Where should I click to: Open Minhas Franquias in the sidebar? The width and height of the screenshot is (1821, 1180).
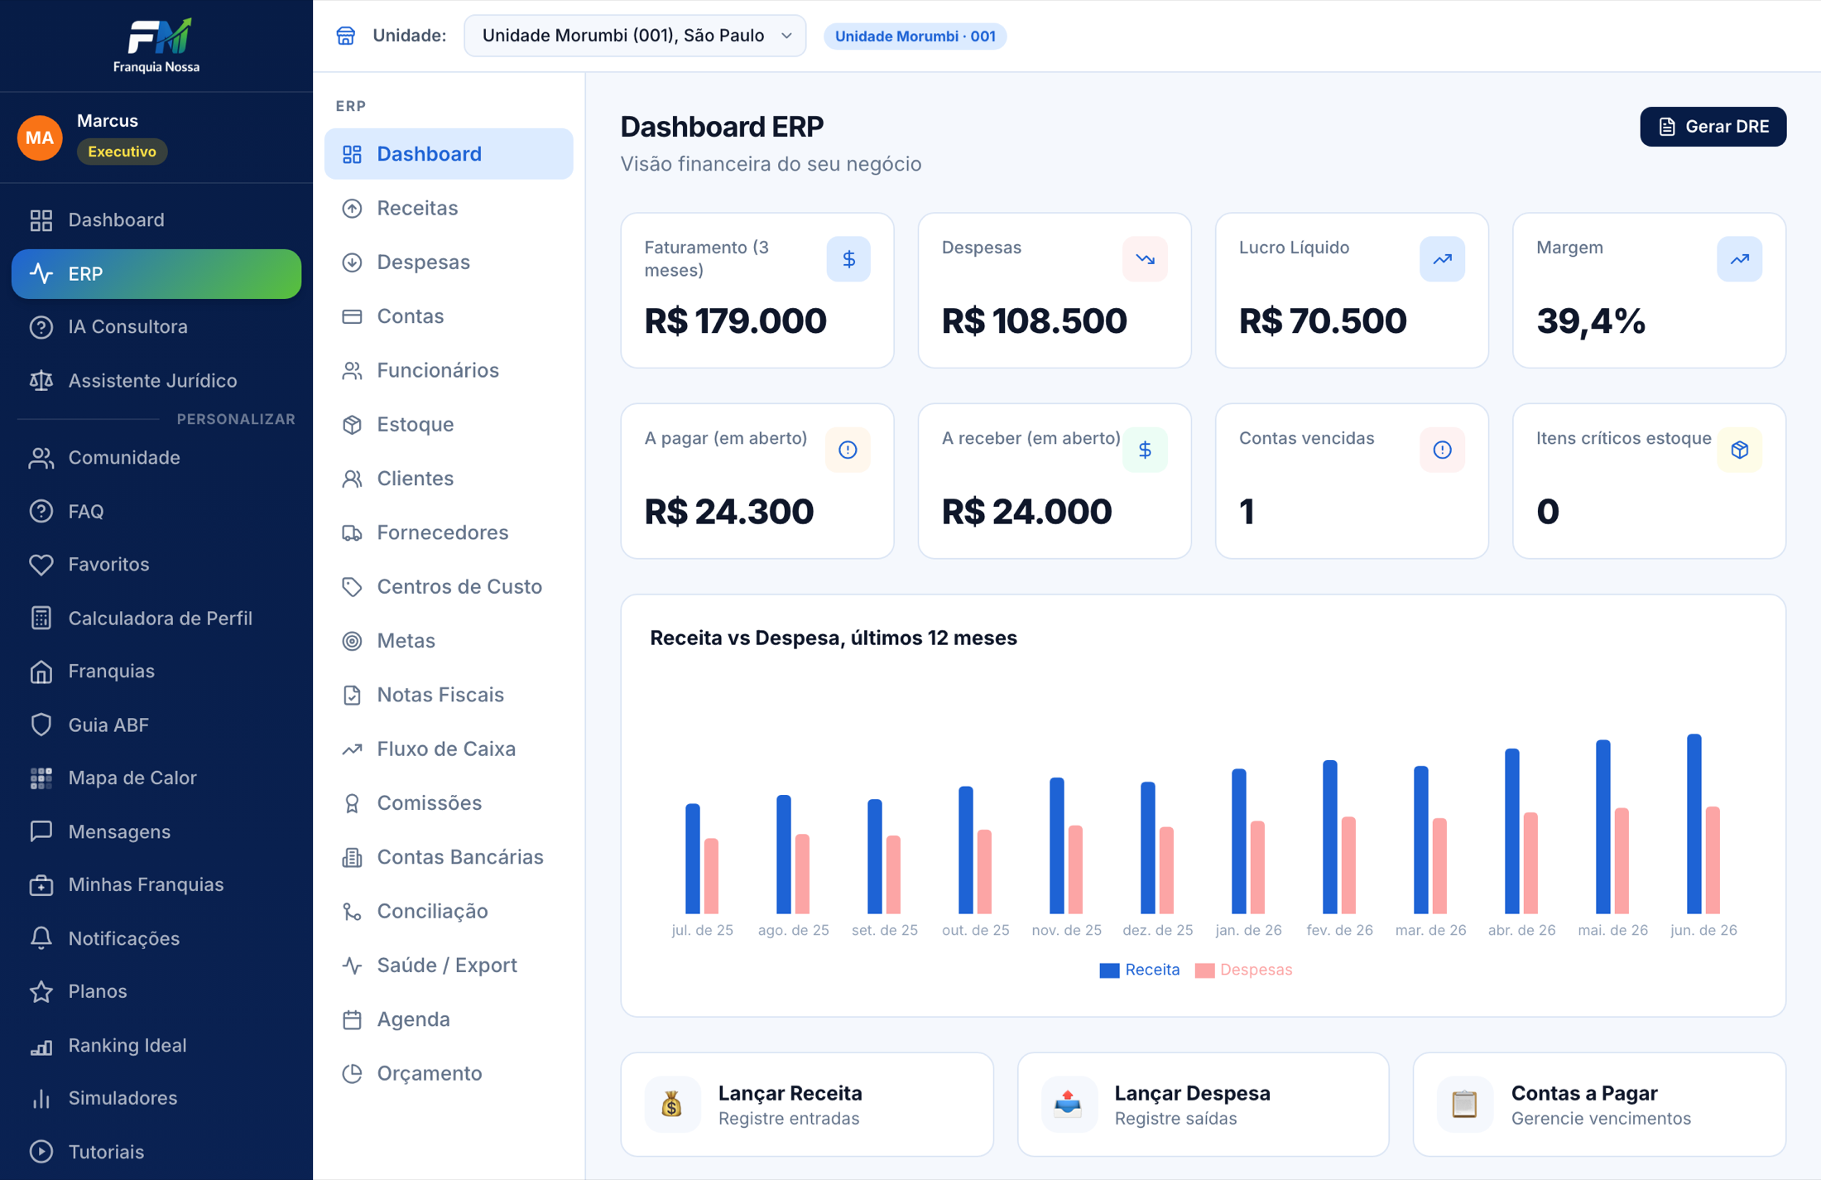(156, 884)
